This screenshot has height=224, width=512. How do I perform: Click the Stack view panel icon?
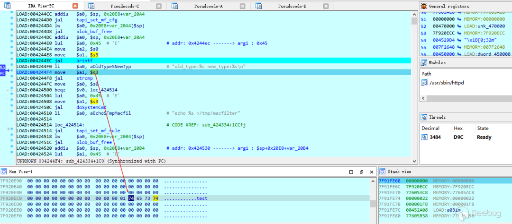[x=382, y=171]
